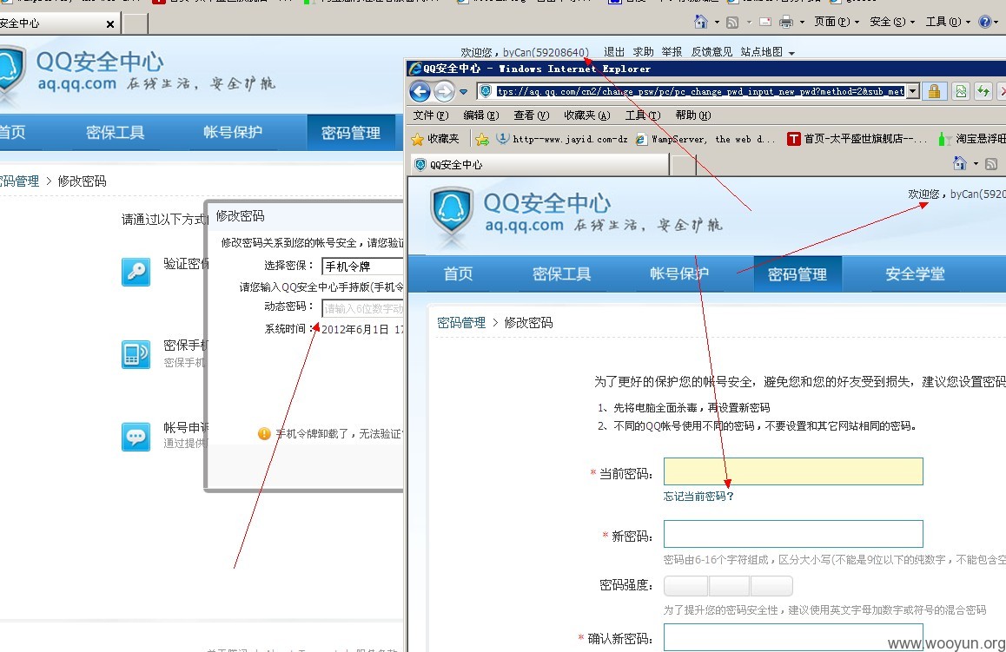The height and width of the screenshot is (652, 1006).
Task: Expand the address bar dropdown in the front window
Action: pos(912,92)
